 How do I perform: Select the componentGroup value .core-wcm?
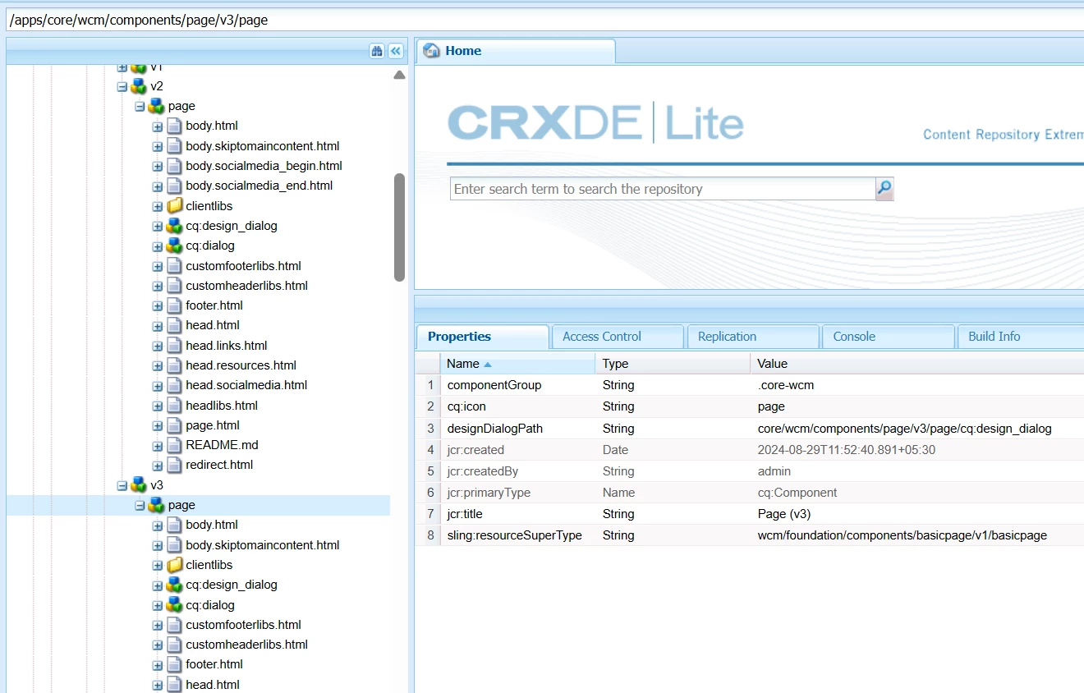pyautogui.click(x=785, y=385)
